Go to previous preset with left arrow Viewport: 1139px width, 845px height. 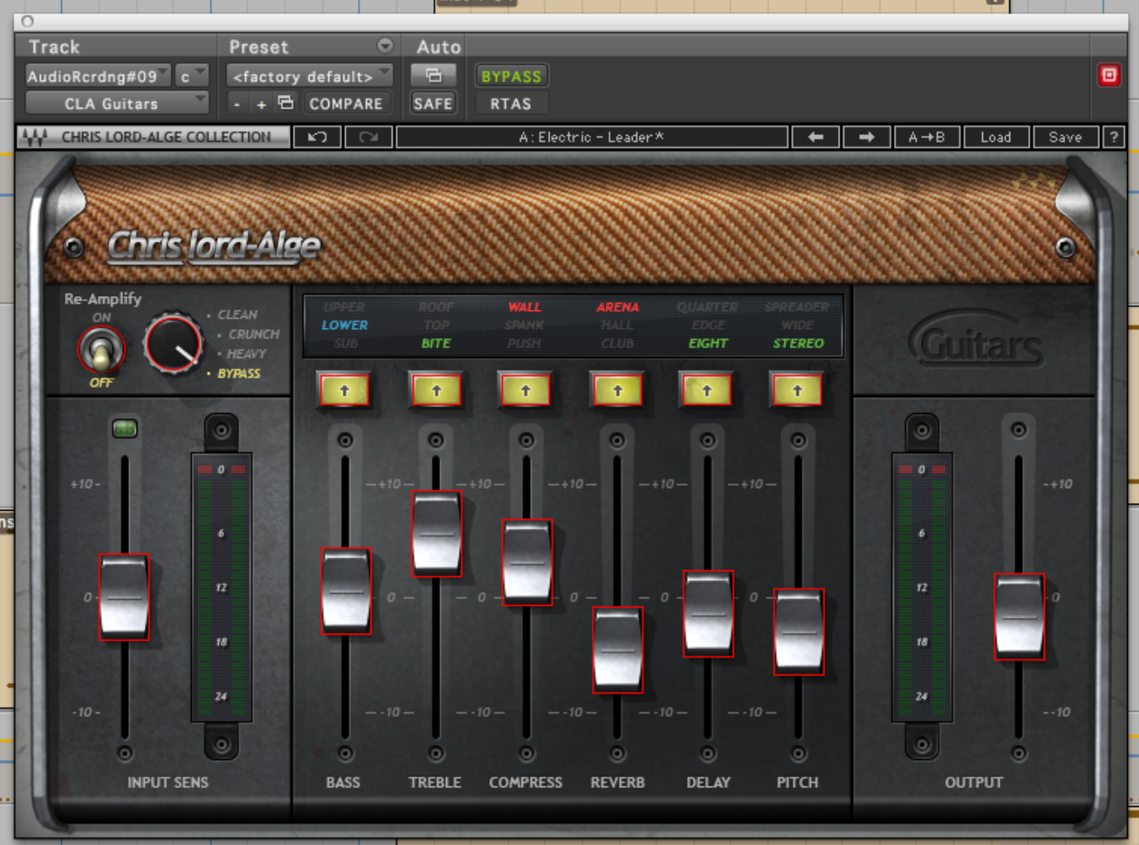pyautogui.click(x=815, y=137)
